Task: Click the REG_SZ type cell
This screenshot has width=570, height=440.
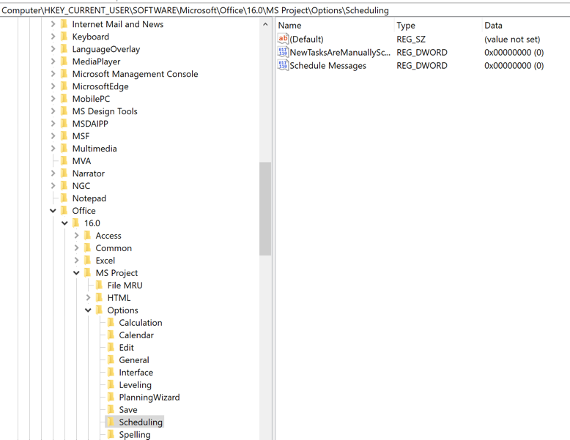Action: tap(411, 39)
